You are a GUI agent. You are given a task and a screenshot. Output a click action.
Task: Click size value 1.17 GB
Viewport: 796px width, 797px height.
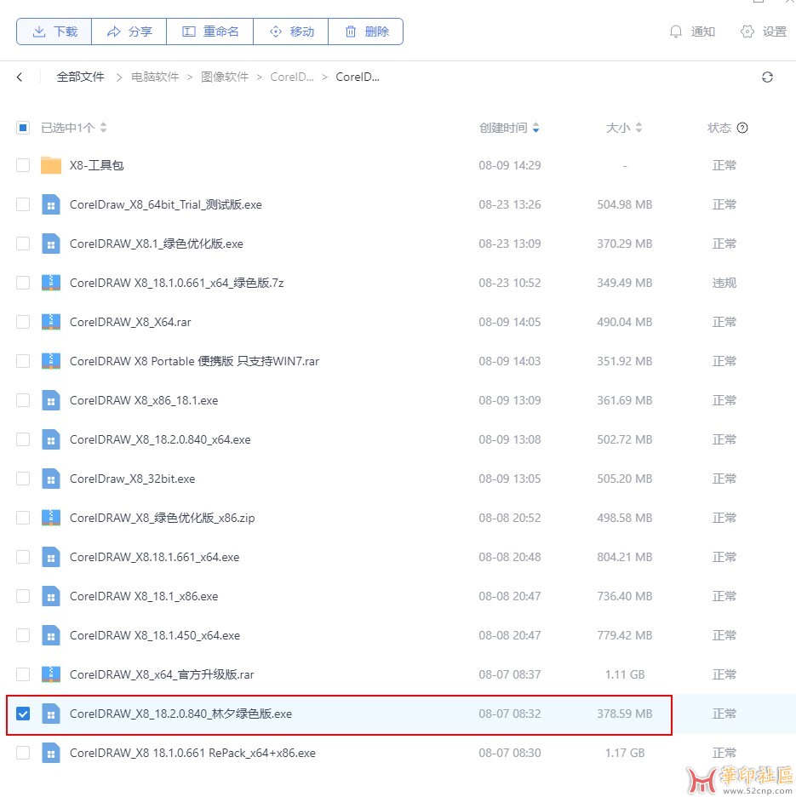pos(625,753)
